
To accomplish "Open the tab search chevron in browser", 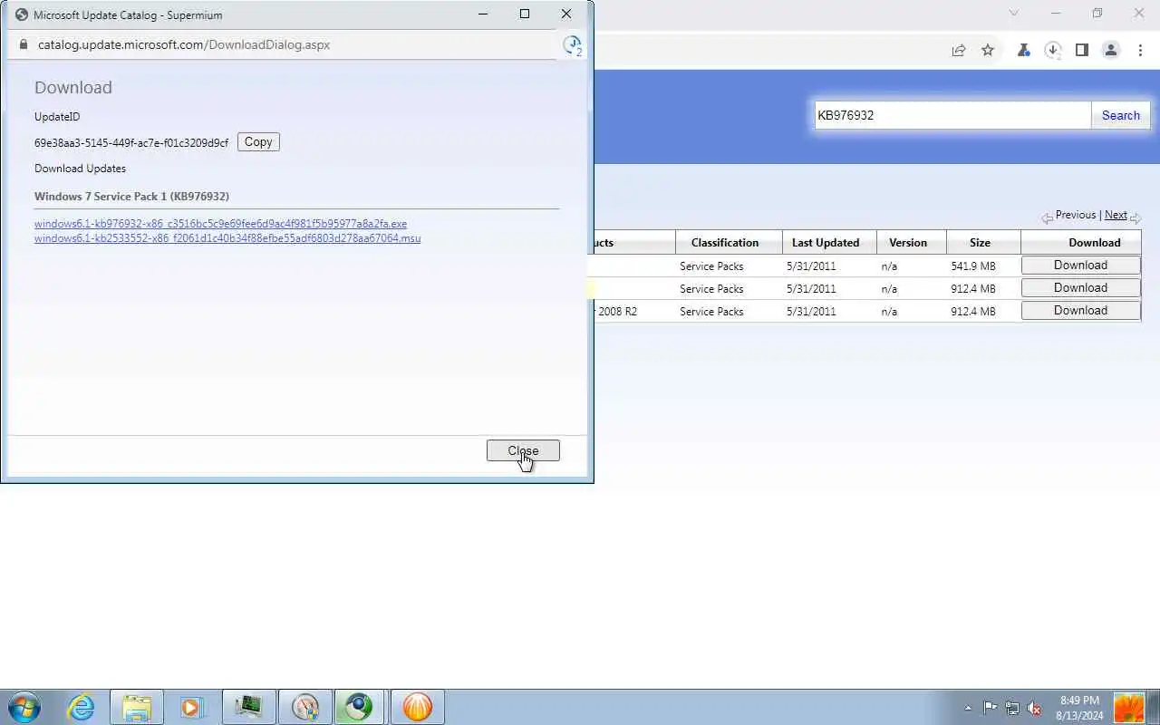I will tap(1013, 13).
